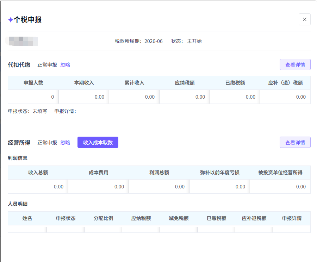
Task: Click the 收入总额 value 0.00 cell
Action: coord(38,187)
